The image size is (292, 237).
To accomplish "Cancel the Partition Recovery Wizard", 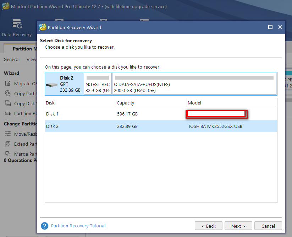I will pyautogui.click(x=268, y=226).
